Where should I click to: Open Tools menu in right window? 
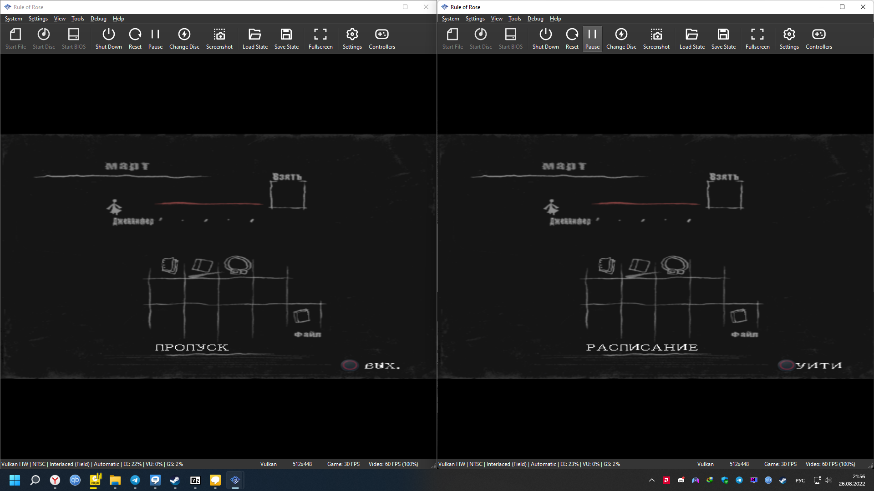tap(515, 19)
